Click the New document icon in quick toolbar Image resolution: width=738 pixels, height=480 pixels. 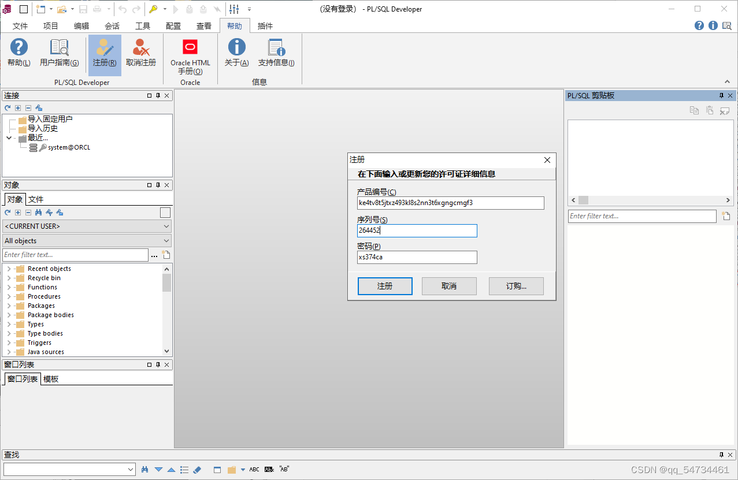click(x=40, y=9)
